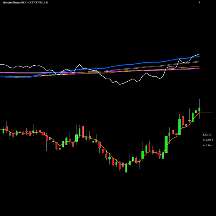Click the 339.40 price label

coord(207,135)
